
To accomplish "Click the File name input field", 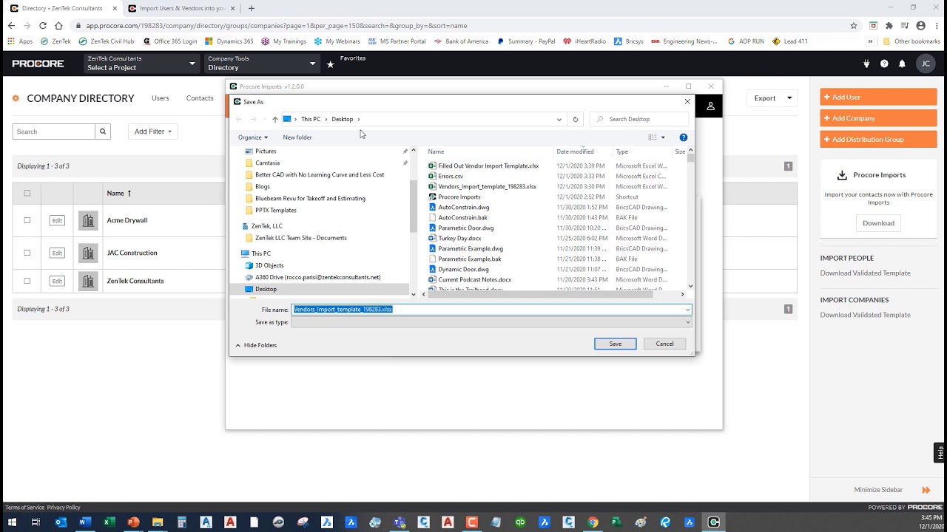I will point(491,310).
